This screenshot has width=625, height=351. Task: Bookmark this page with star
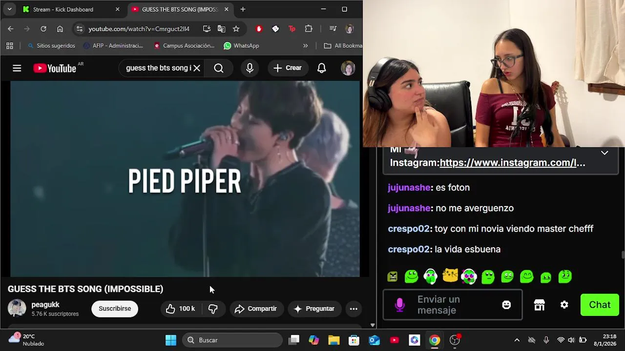(x=236, y=29)
